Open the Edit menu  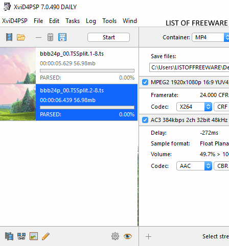pos(54,21)
